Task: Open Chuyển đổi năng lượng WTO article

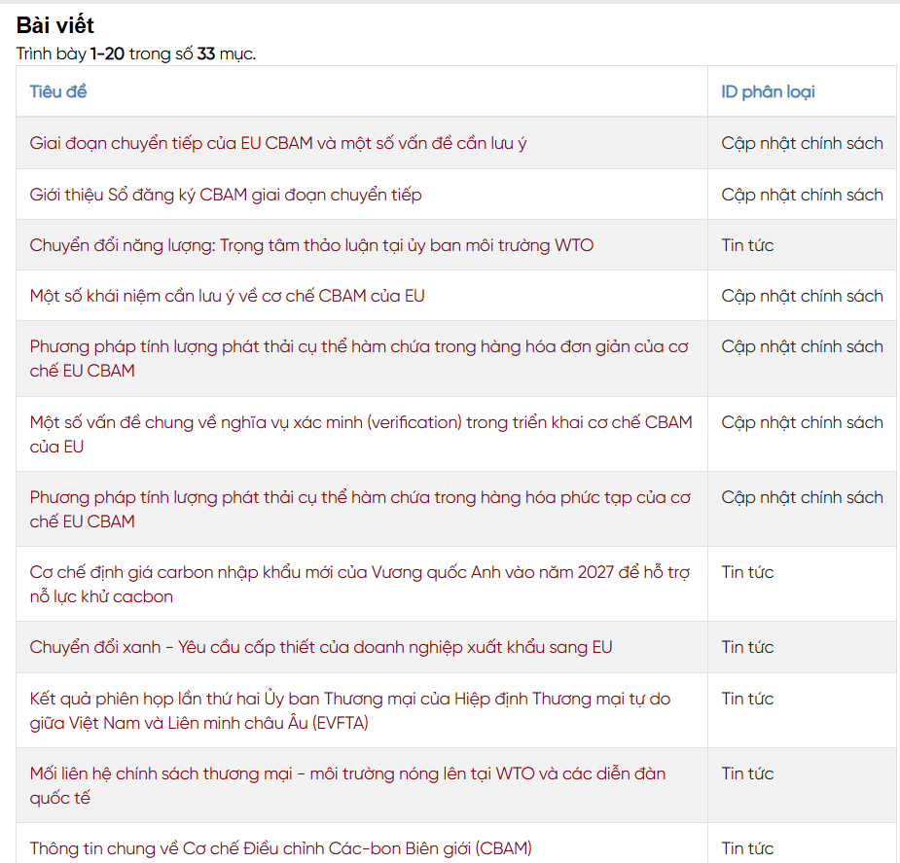Action: pyautogui.click(x=311, y=245)
